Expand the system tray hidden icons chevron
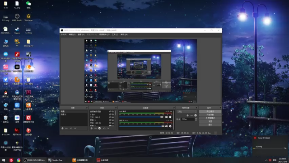The height and width of the screenshot is (163, 289). coord(266,160)
